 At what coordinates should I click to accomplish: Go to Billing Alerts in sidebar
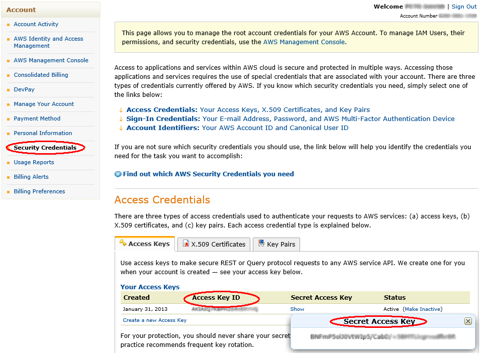pyautogui.click(x=31, y=177)
